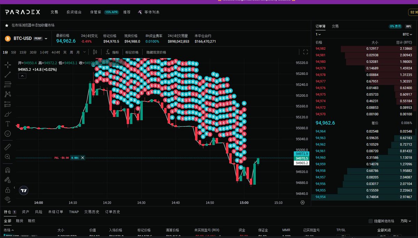Select the 1分 timeframe
Viewport: 418px width, 238px height.
point(5,52)
